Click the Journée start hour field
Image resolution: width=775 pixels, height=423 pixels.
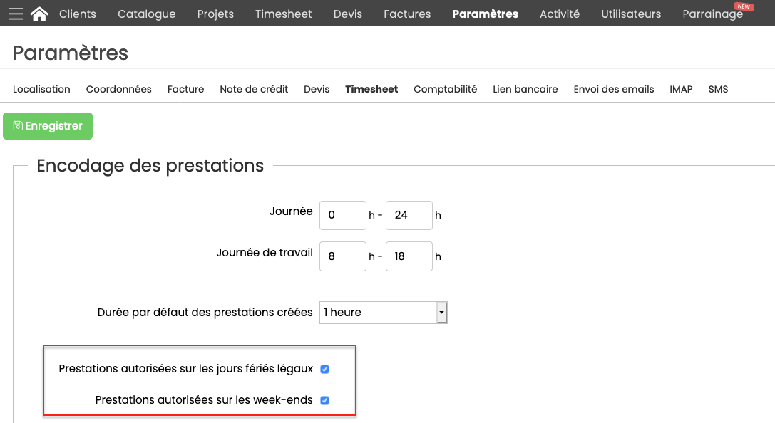click(342, 215)
